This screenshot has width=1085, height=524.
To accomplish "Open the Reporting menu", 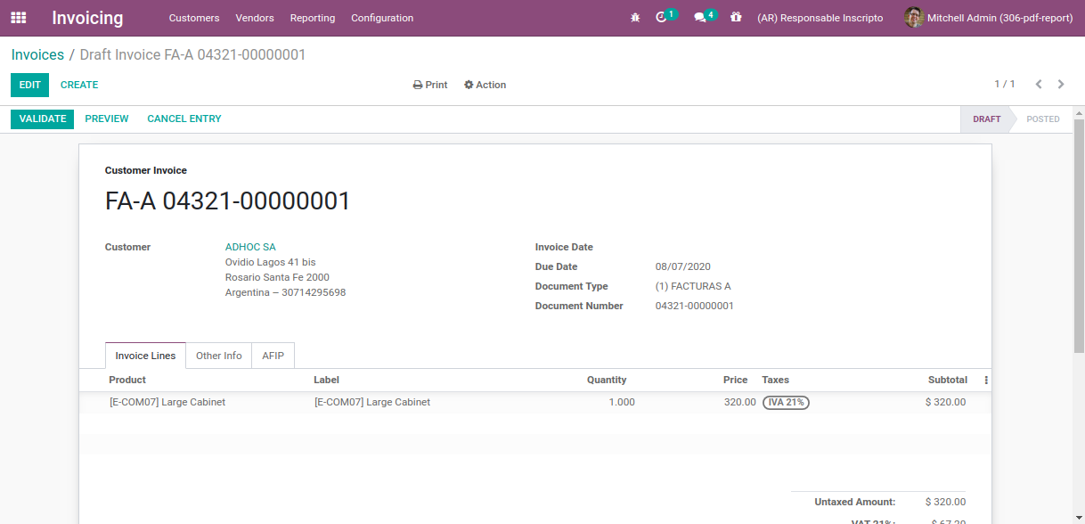I will point(313,18).
